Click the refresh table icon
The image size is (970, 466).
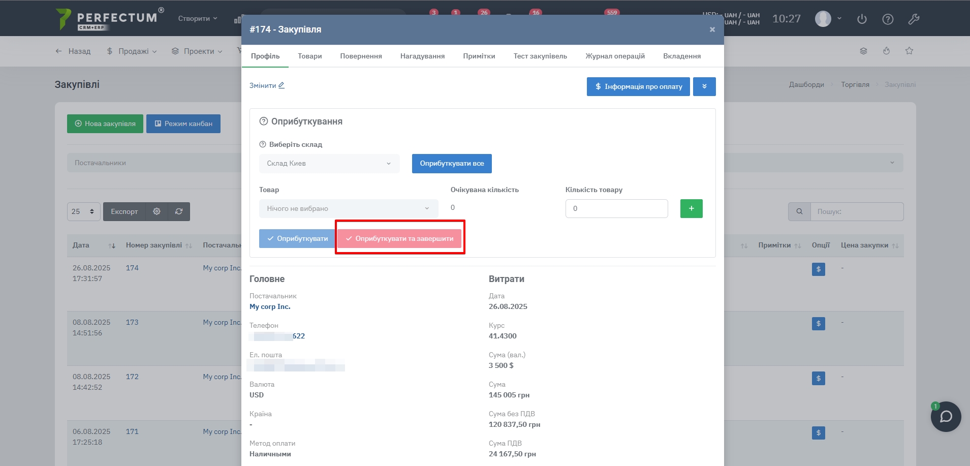179,211
